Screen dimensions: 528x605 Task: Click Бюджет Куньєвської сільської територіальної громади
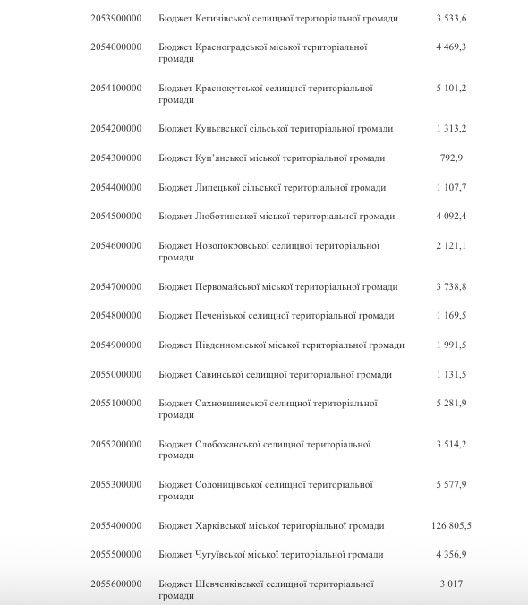click(276, 129)
